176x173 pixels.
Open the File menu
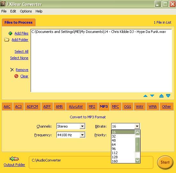tap(4, 11)
